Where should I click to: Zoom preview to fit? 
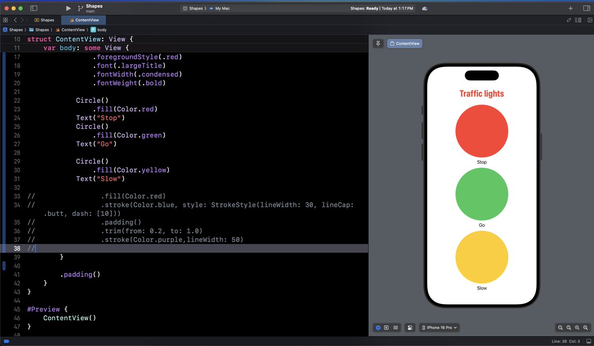tap(577, 328)
